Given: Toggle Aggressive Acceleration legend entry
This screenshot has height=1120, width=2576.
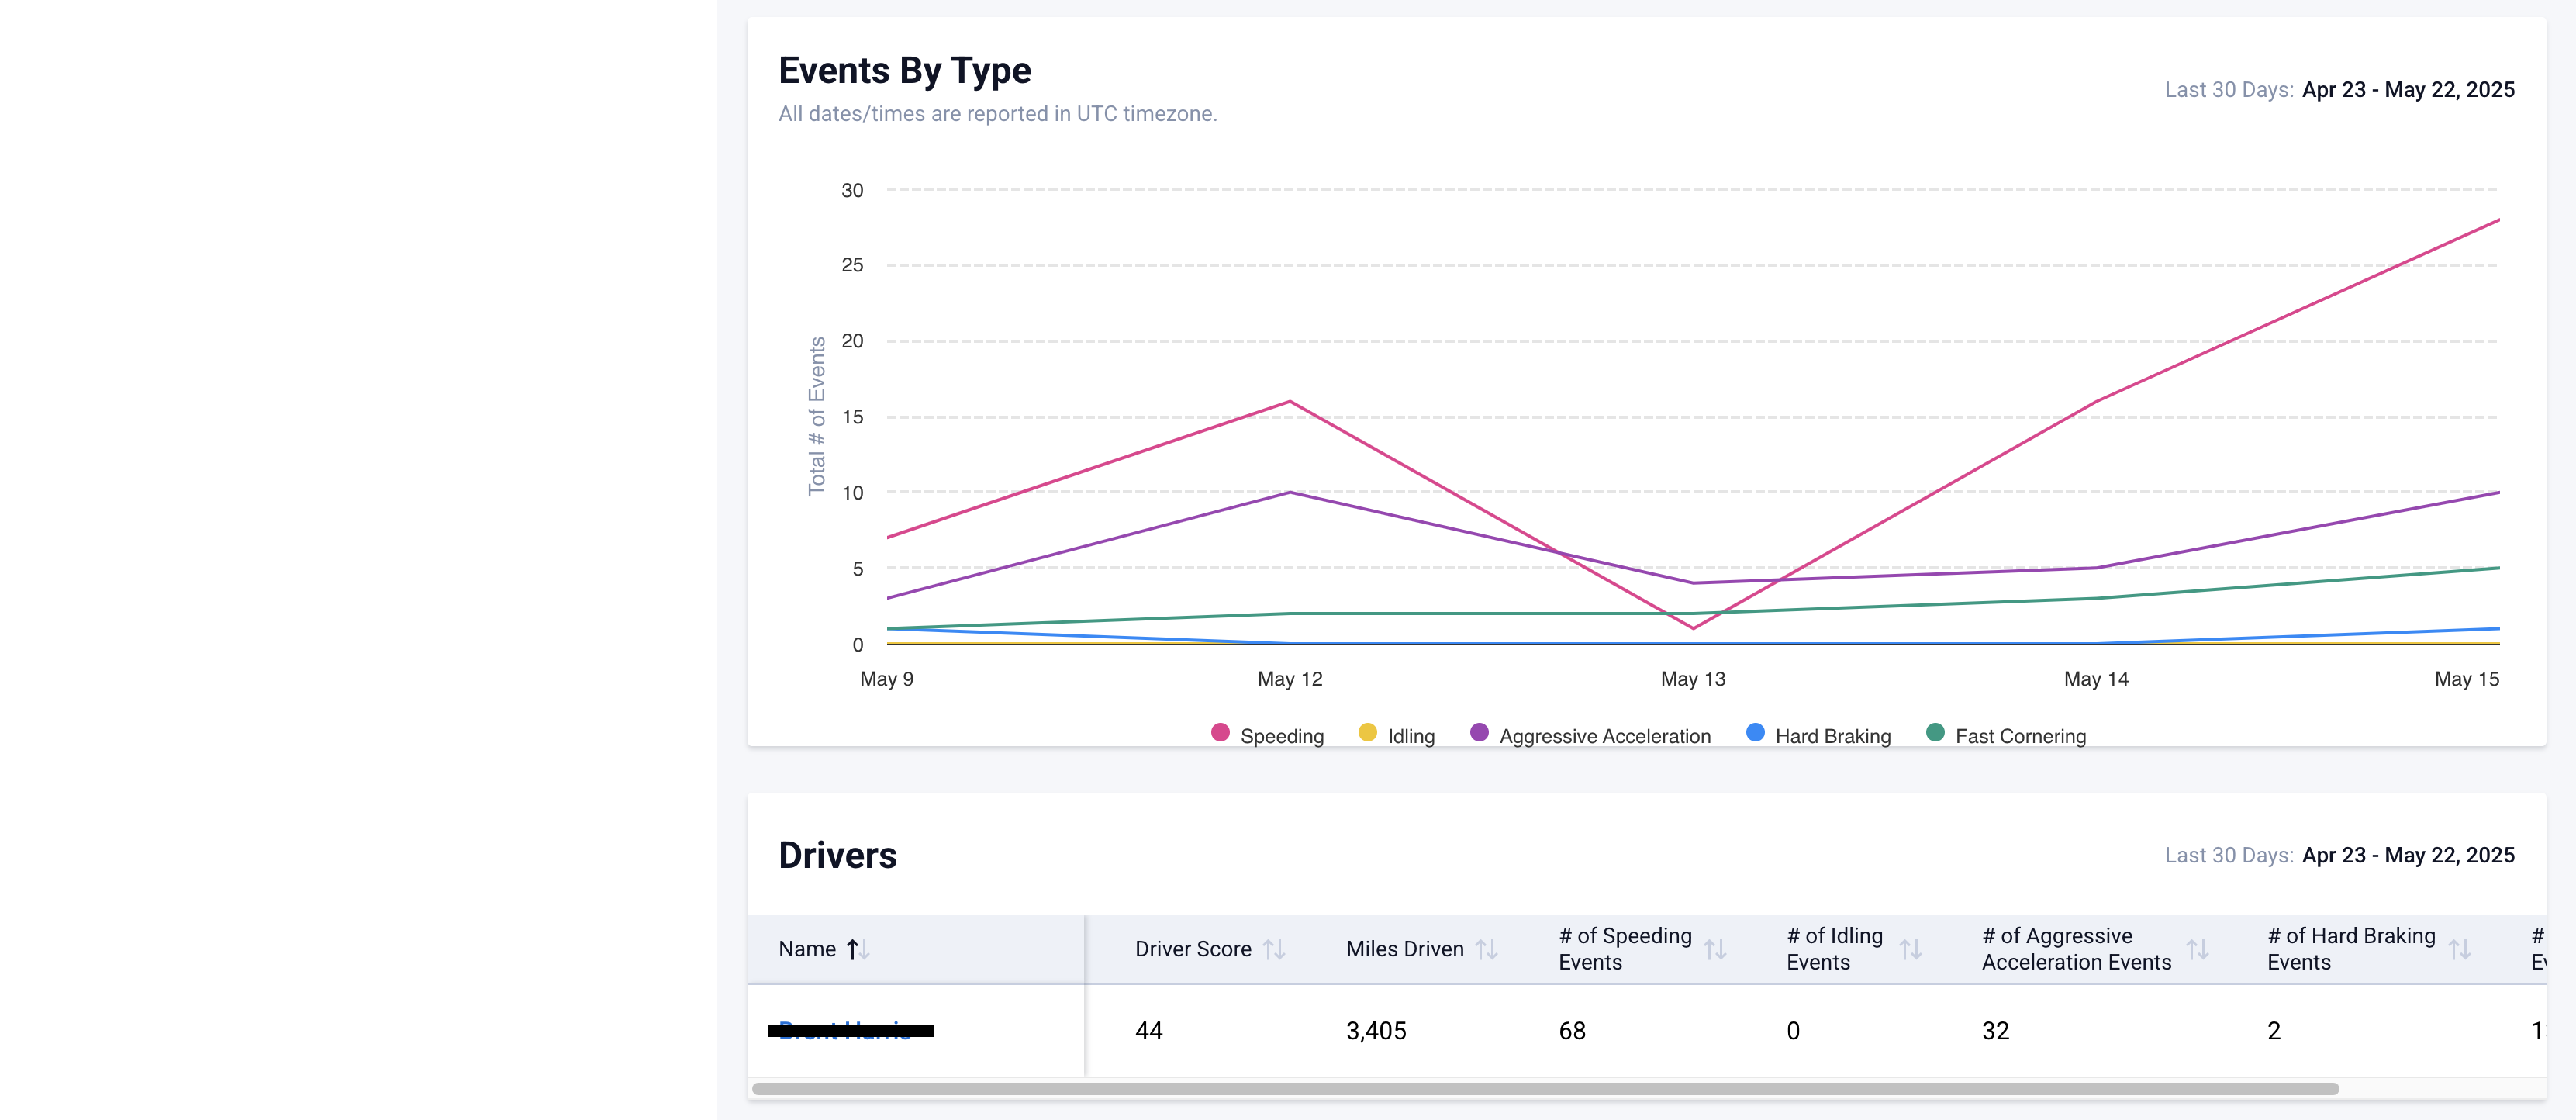Looking at the screenshot, I should pos(1604,736).
